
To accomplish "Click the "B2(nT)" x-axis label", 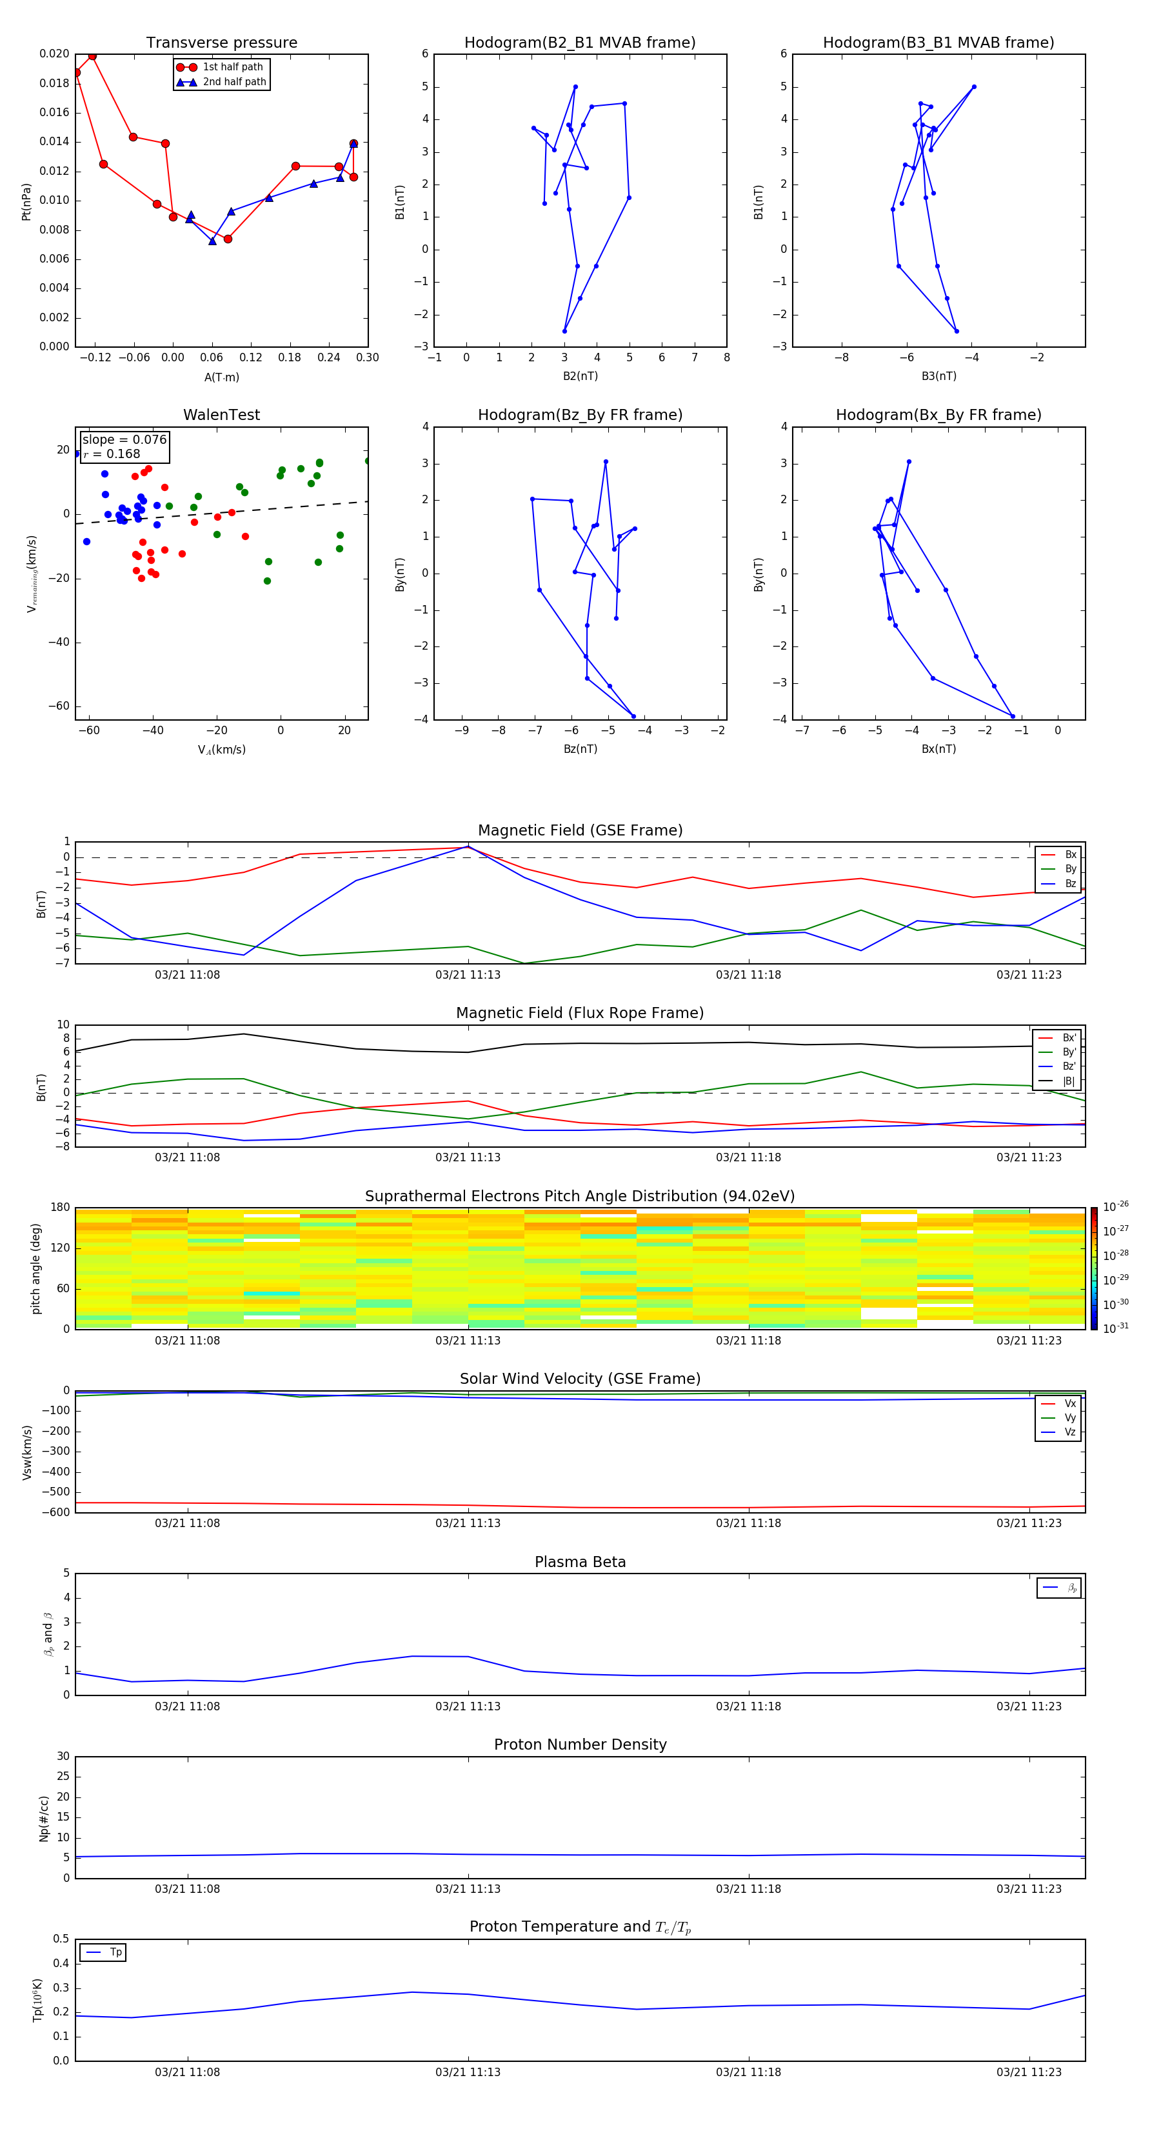I will click(580, 376).
